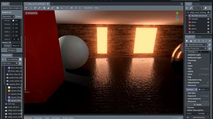Select the Scale Mode tool
213x119 pixels.
point(39,8)
